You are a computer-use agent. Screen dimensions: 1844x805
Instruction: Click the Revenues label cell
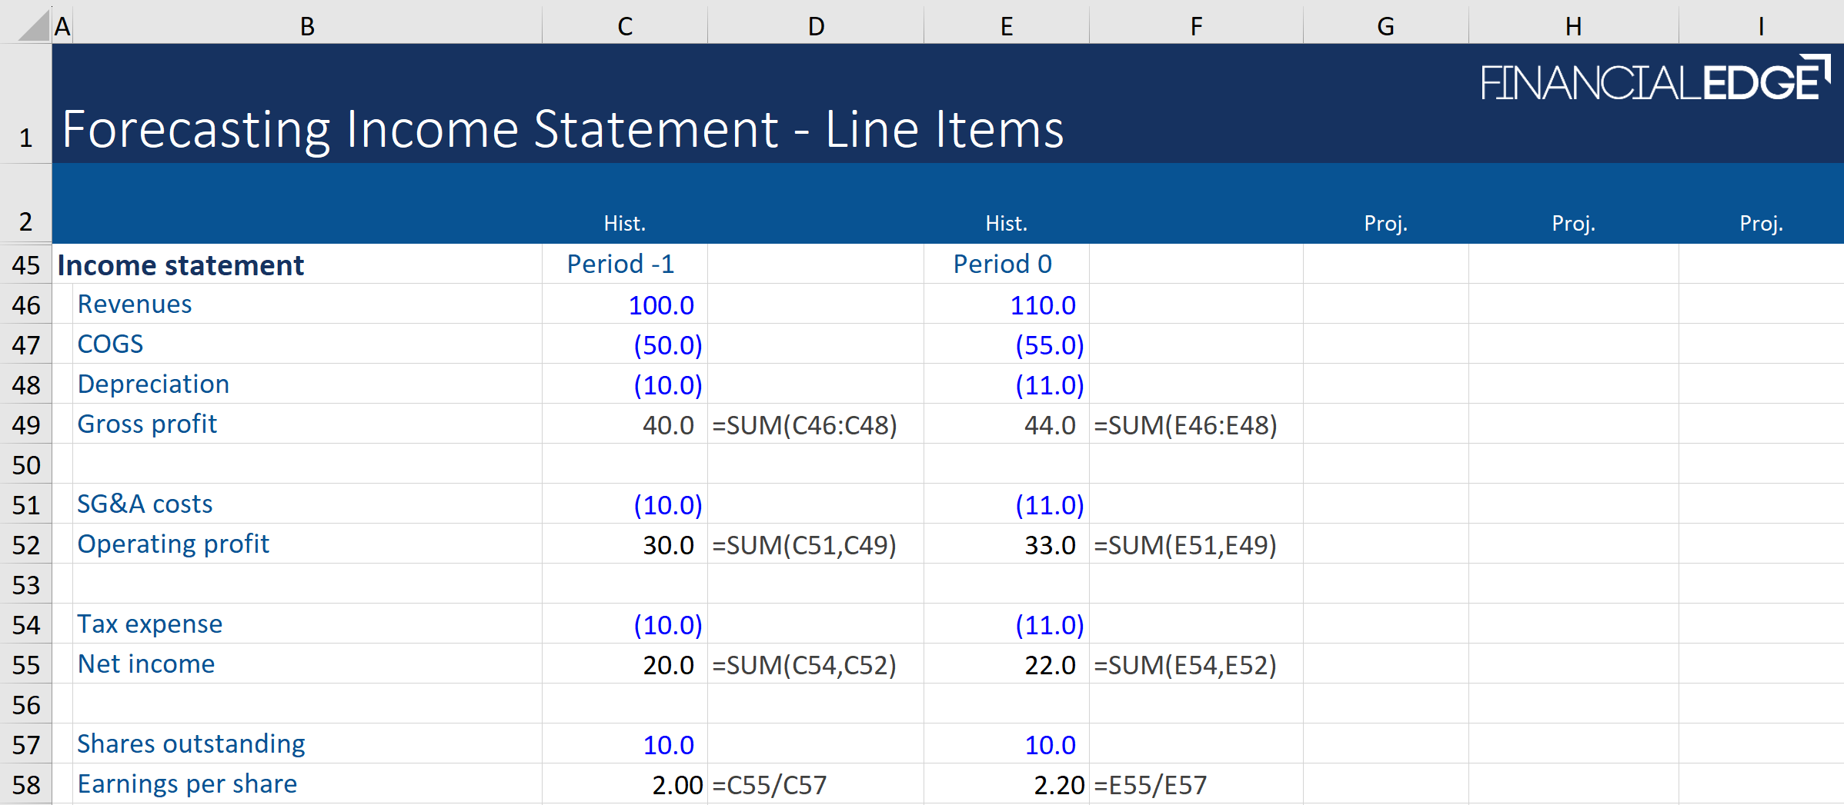[x=135, y=304]
